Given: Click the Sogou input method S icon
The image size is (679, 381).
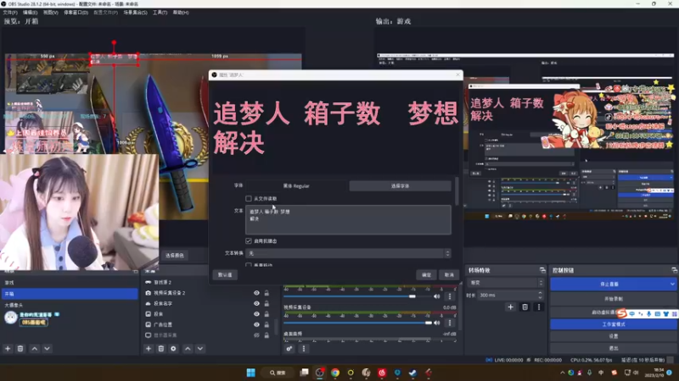Looking at the screenshot, I should 622,313.
